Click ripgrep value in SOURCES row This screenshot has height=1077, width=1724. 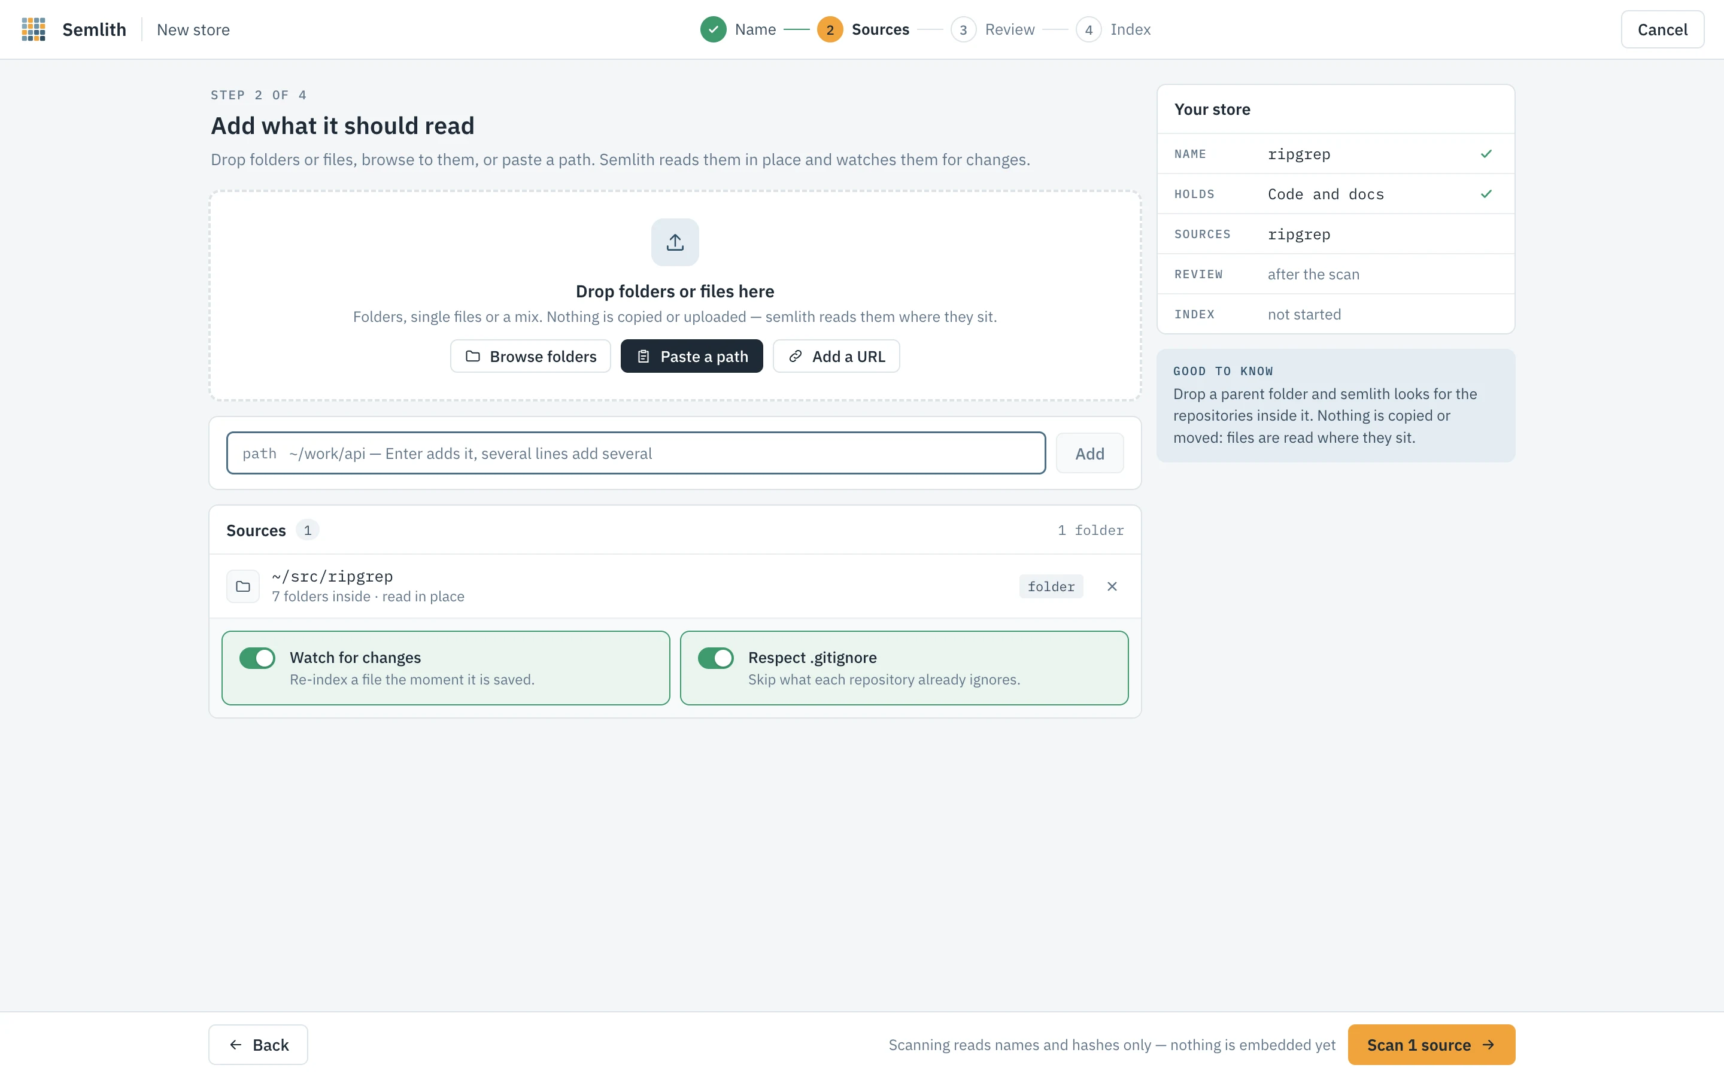coord(1299,235)
